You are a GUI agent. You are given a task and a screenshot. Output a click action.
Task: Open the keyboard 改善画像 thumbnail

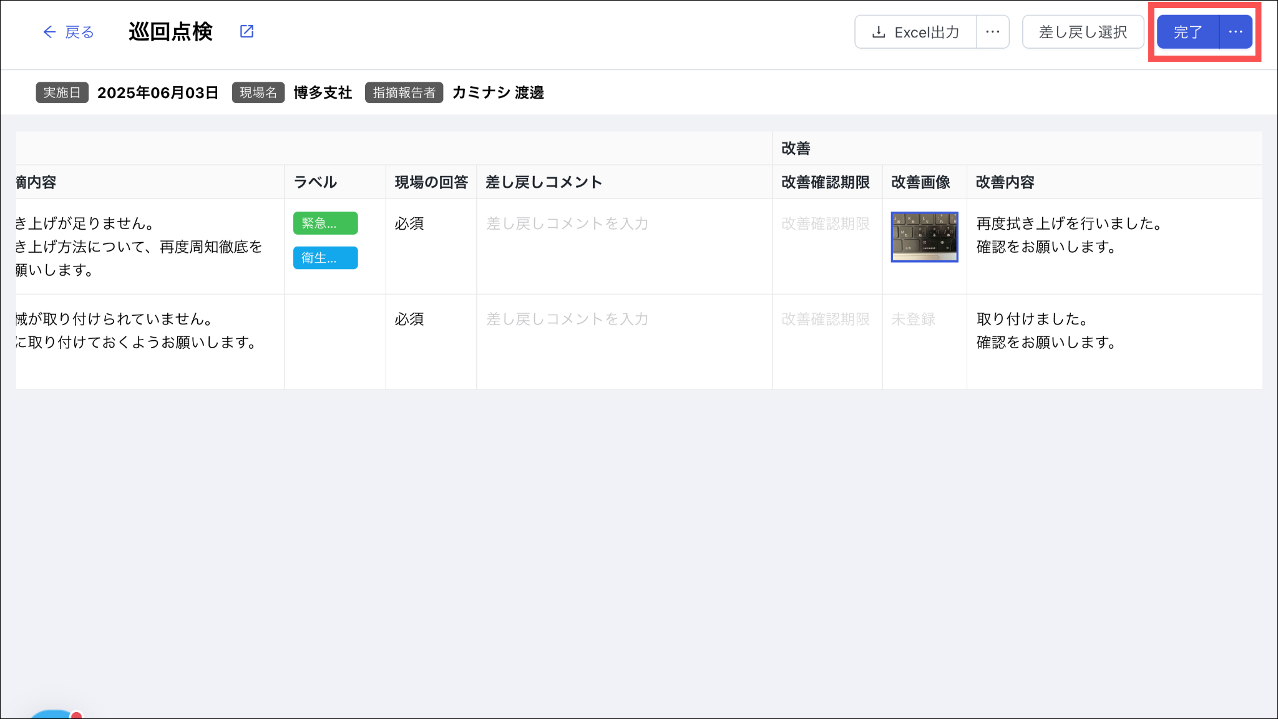coord(924,237)
